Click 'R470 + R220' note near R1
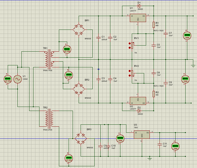Viewport: 197px width, 168px height. [159, 31]
